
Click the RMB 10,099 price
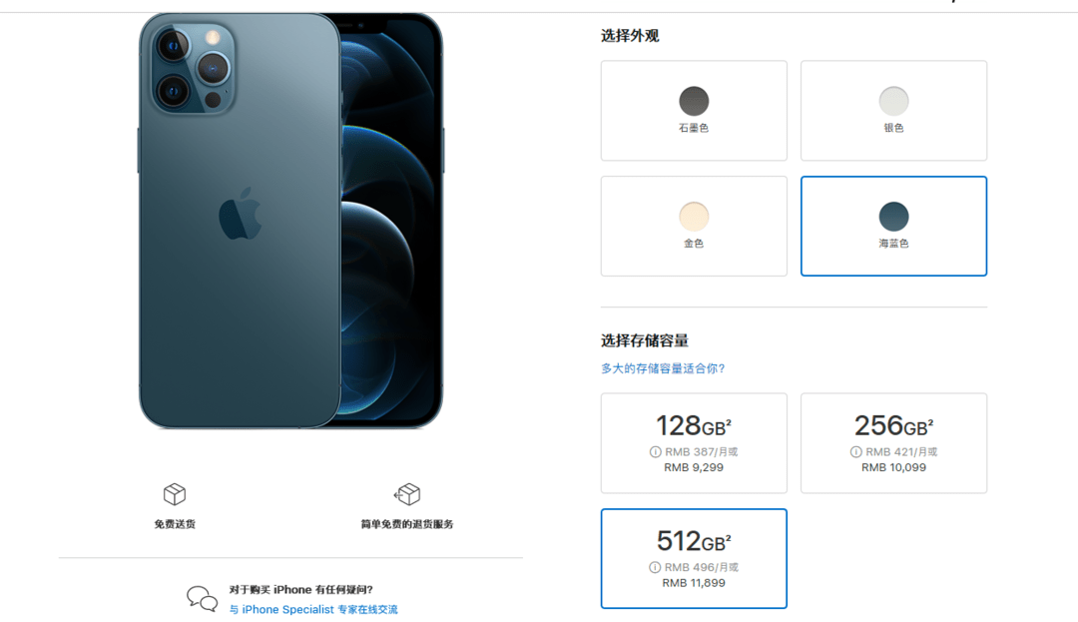pos(893,467)
